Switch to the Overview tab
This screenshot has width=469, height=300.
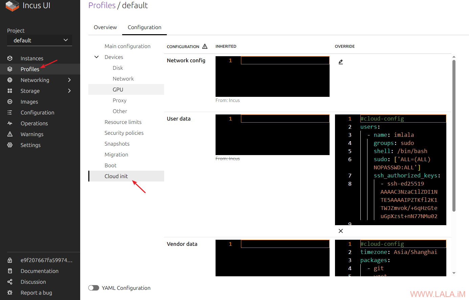[105, 27]
